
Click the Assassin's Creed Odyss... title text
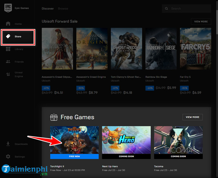click(x=57, y=77)
